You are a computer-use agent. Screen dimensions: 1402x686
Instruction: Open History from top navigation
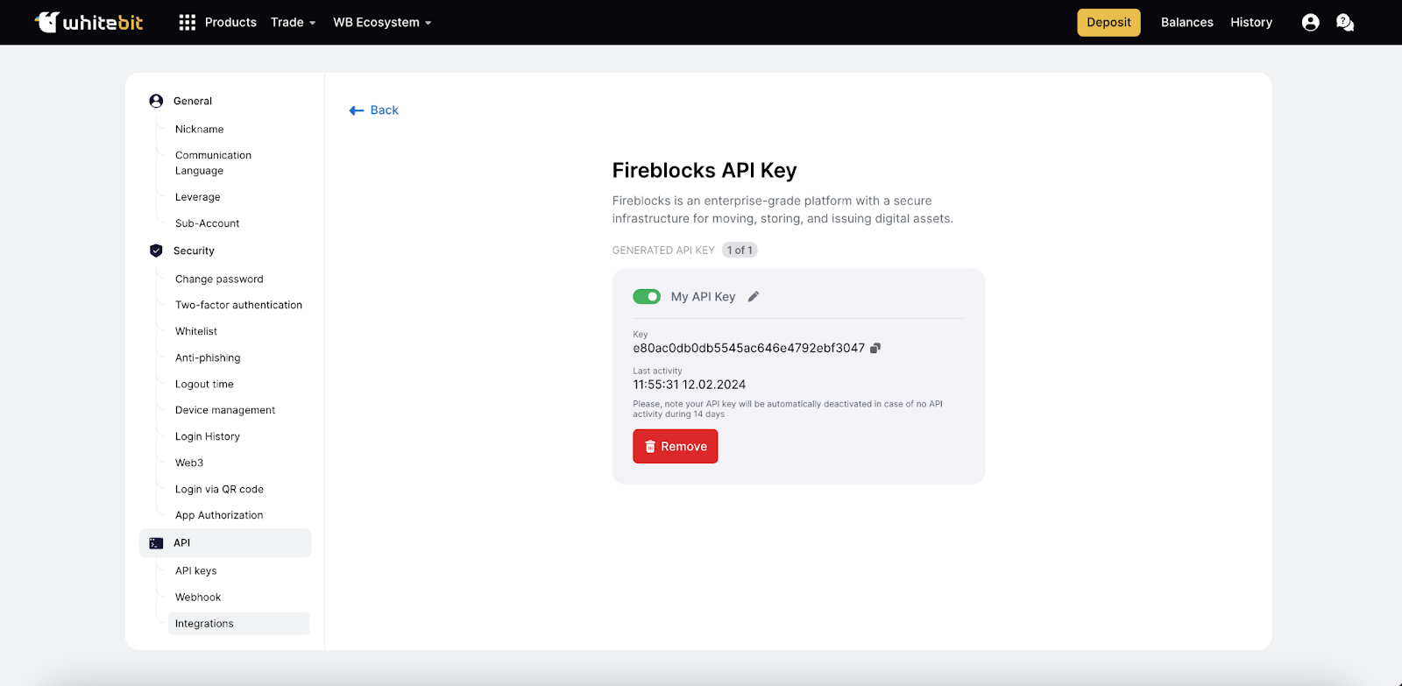point(1250,22)
